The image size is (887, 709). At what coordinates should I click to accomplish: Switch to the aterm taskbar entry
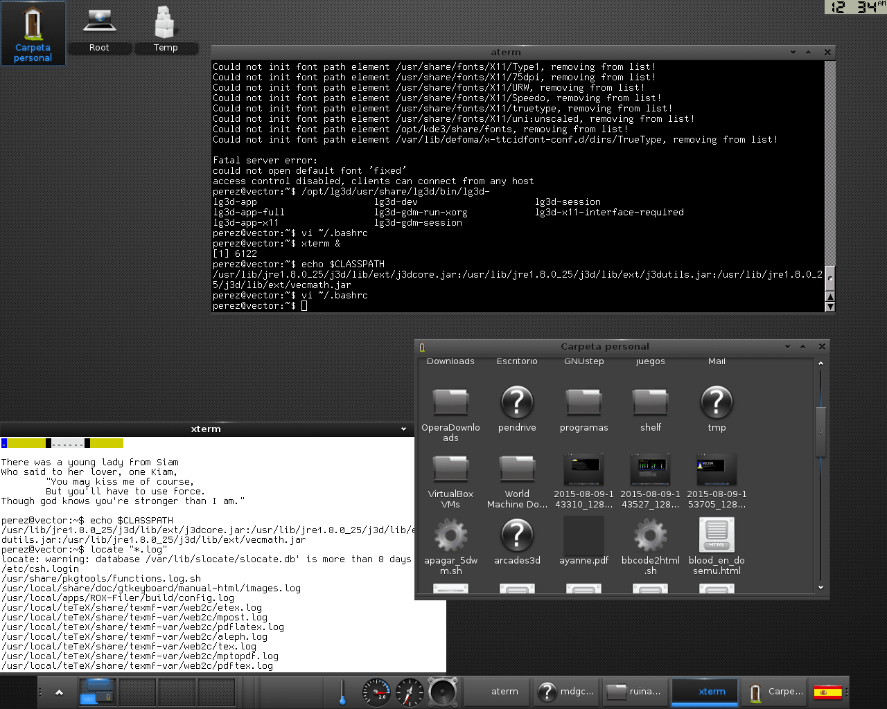pos(497,692)
